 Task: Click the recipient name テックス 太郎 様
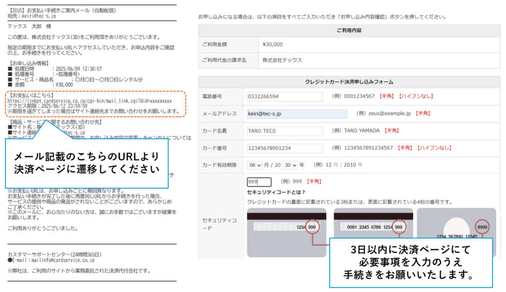(x=29, y=26)
